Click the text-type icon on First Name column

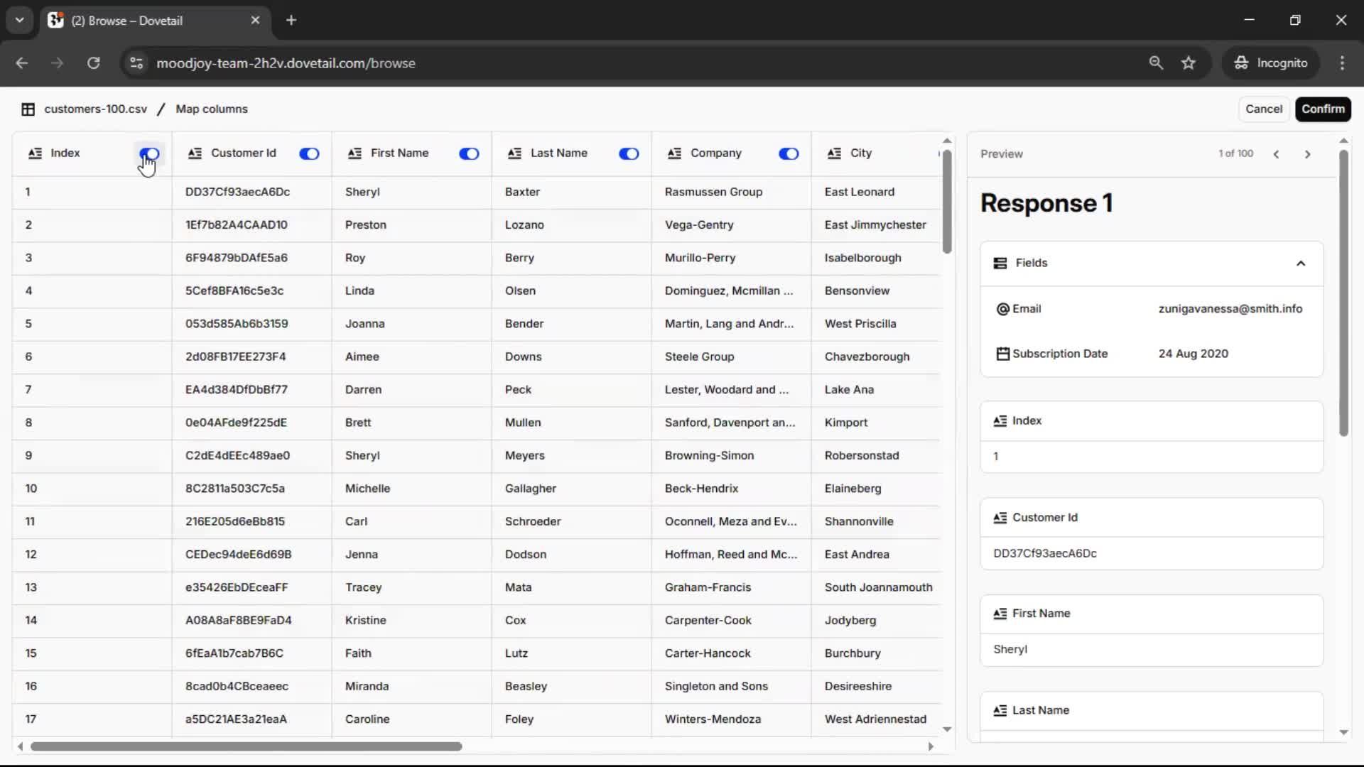pos(354,153)
